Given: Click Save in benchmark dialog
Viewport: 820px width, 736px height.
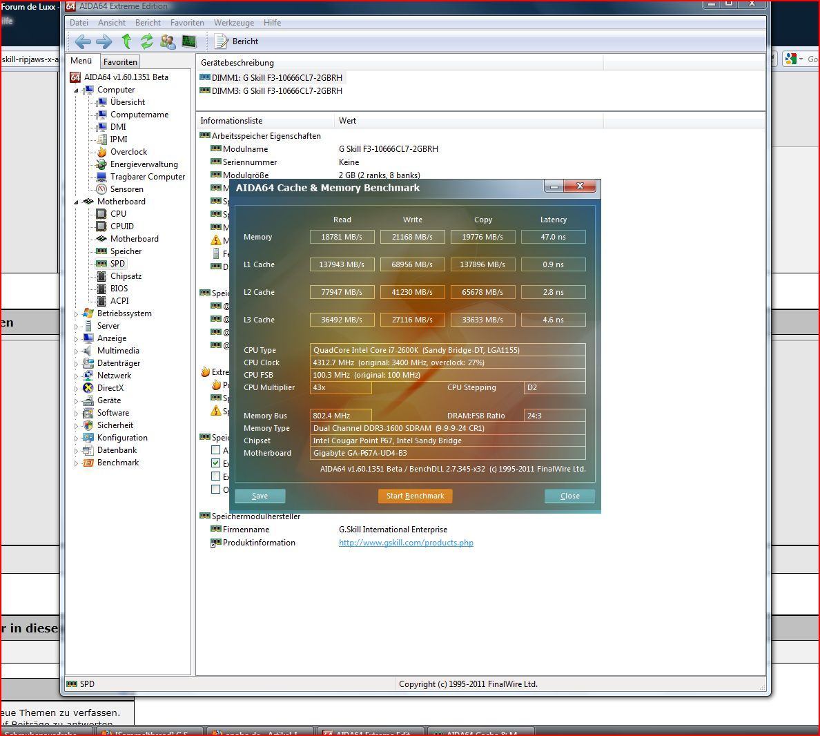Looking at the screenshot, I should click(260, 496).
